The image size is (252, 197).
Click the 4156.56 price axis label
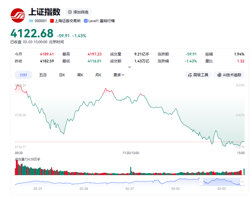click(x=21, y=115)
